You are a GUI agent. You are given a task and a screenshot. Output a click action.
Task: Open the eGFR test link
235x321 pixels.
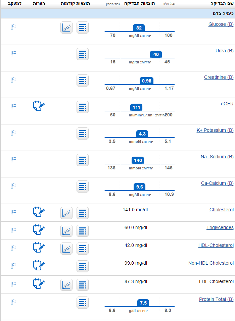pos(227,104)
